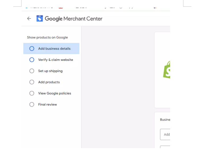The width and height of the screenshot is (211, 155).
Task: Click the Google Merchant Center title
Action: pos(74,19)
